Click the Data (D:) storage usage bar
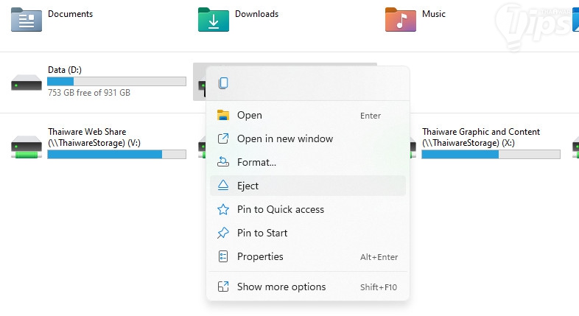 pyautogui.click(x=116, y=81)
